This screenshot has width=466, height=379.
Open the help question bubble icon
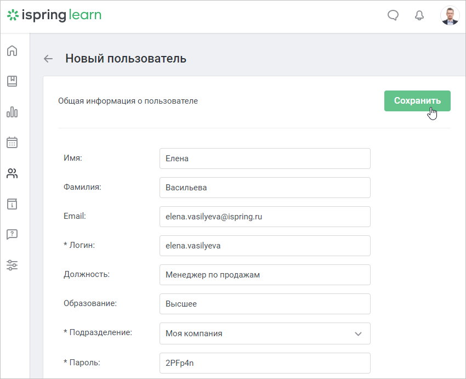pos(12,235)
